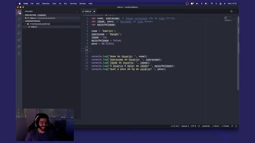
Task: Open battery status menu
Action: click(x=206, y=4)
